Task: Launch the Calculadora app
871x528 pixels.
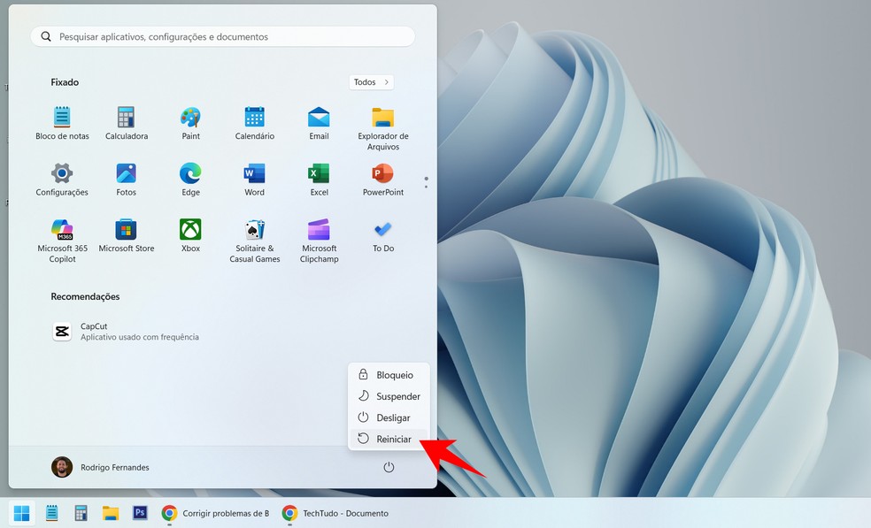Action: 126,116
